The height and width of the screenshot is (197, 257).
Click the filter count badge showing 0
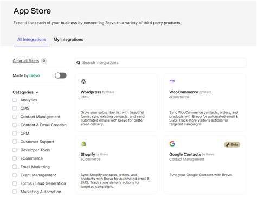[x=44, y=61]
